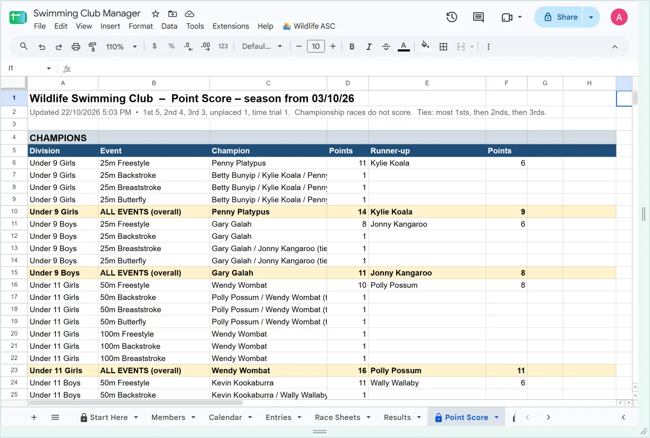Image resolution: width=650 pixels, height=438 pixels.
Task: Collapse the menus with chevron up
Action: point(615,47)
